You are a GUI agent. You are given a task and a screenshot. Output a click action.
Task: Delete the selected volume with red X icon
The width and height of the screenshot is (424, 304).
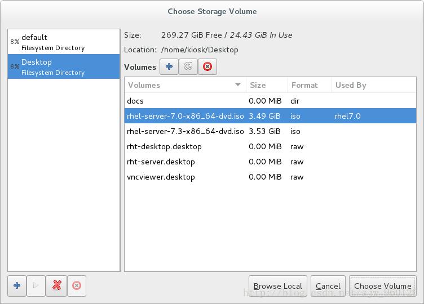[207, 67]
